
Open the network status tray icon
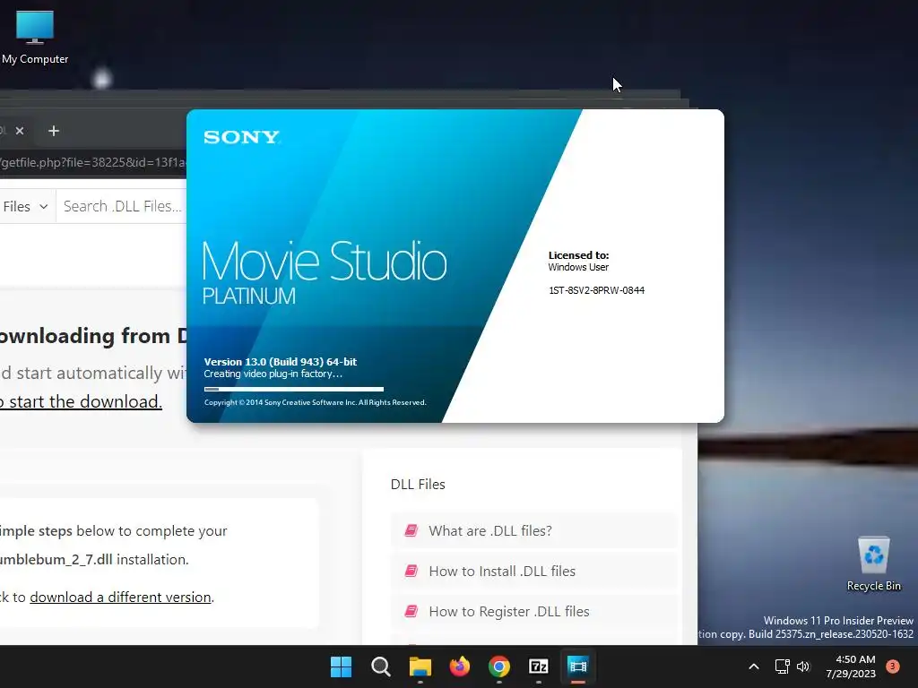[782, 666]
